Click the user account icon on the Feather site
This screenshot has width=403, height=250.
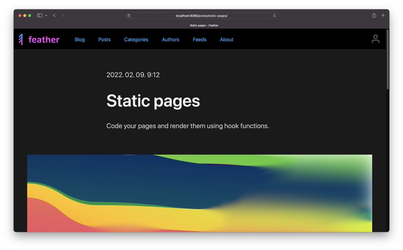(375, 39)
